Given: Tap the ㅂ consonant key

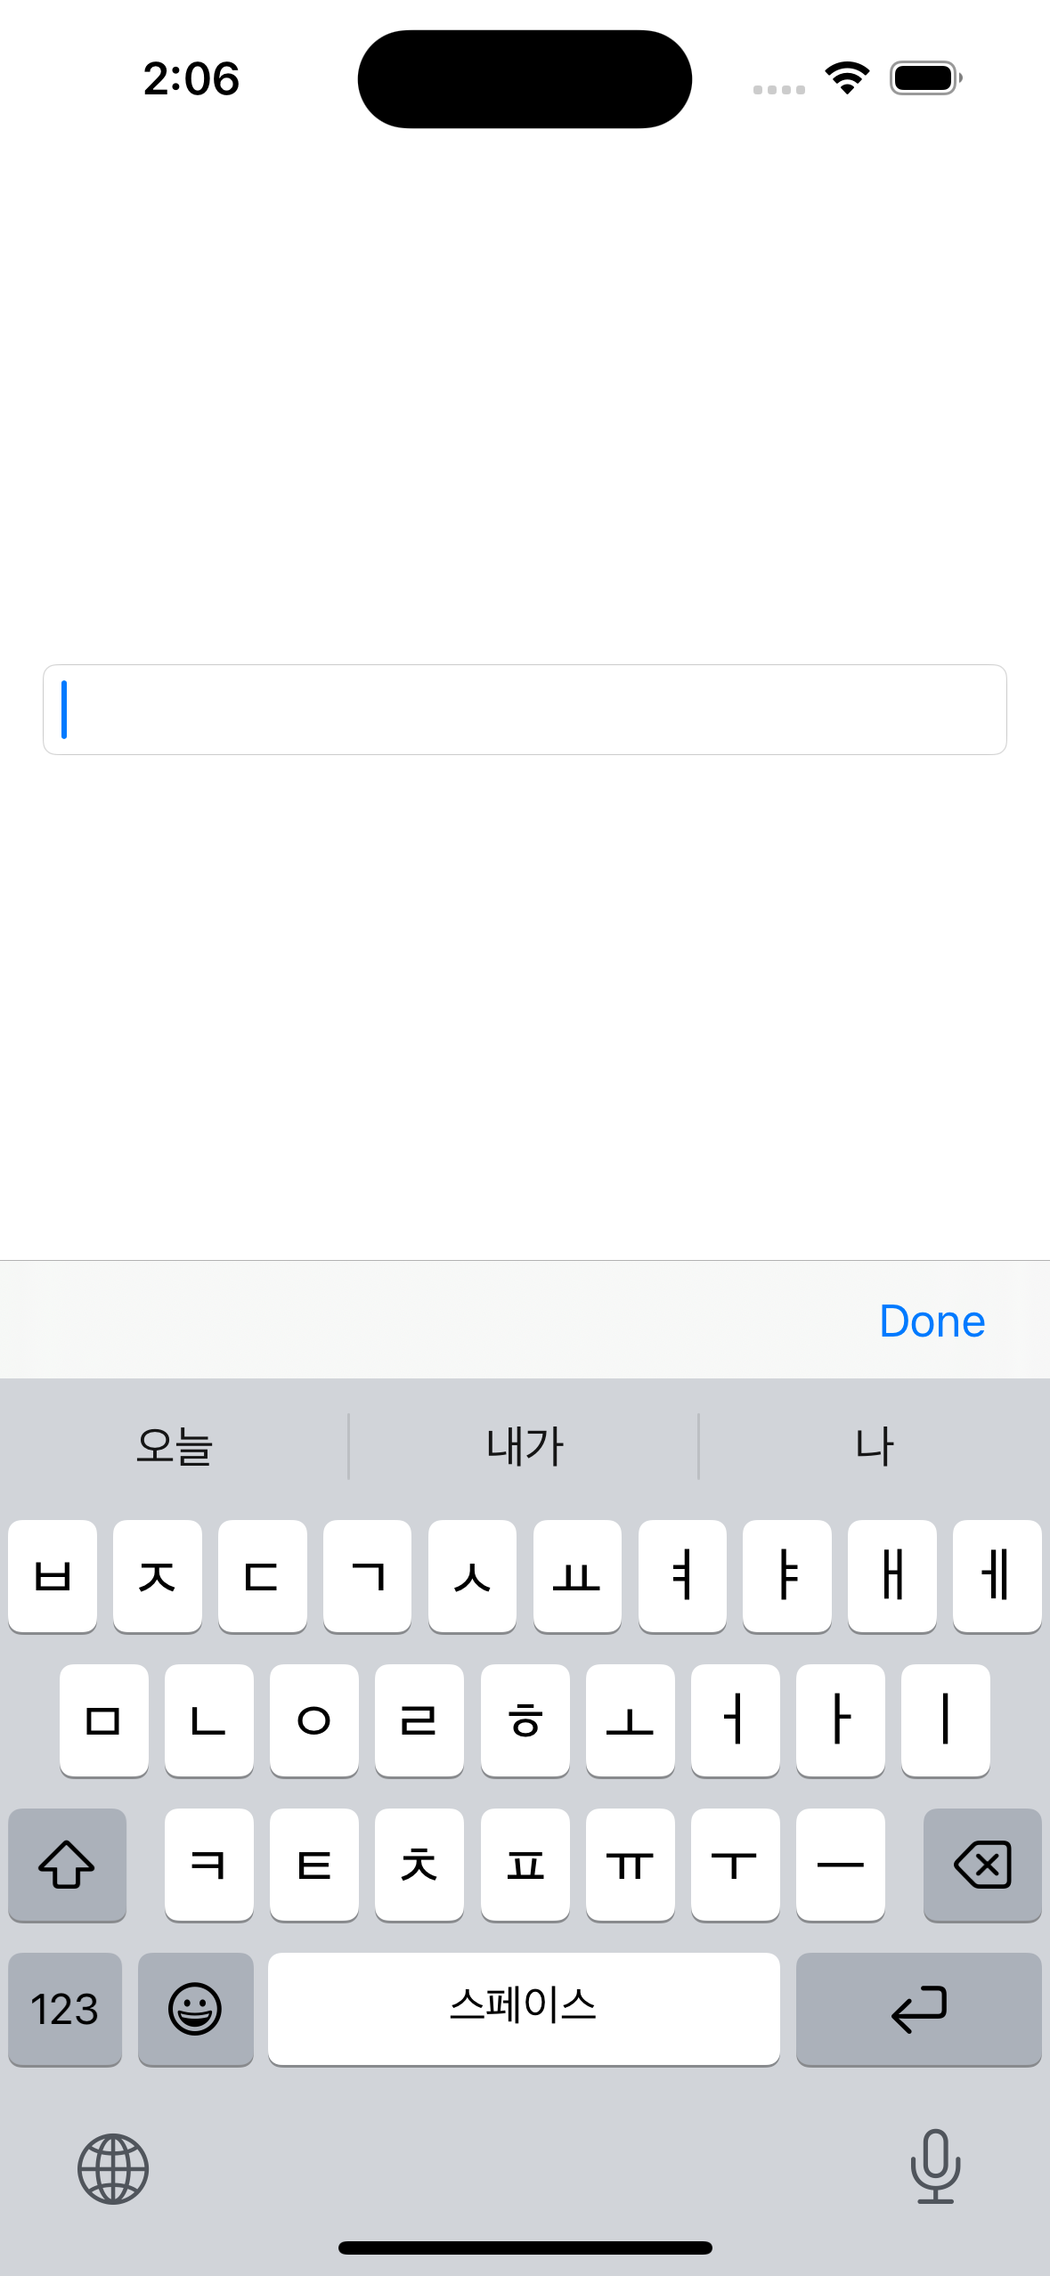Looking at the screenshot, I should (53, 1576).
